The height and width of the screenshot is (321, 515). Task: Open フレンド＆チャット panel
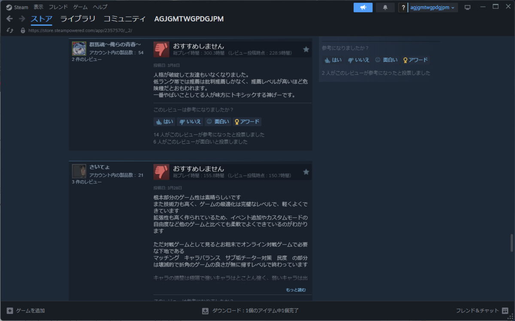tap(482, 311)
